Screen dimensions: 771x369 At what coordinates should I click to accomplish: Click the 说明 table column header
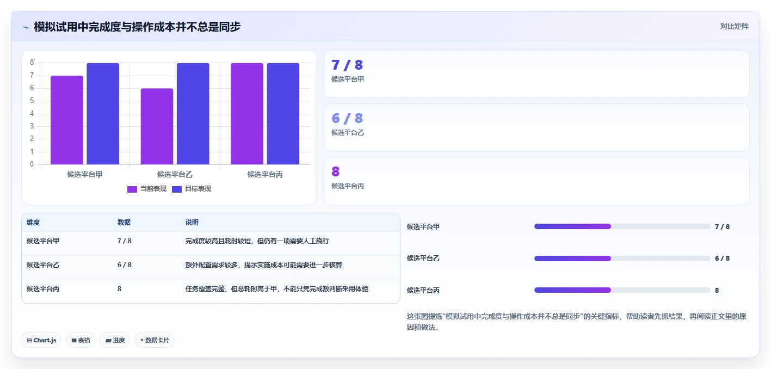(x=192, y=223)
